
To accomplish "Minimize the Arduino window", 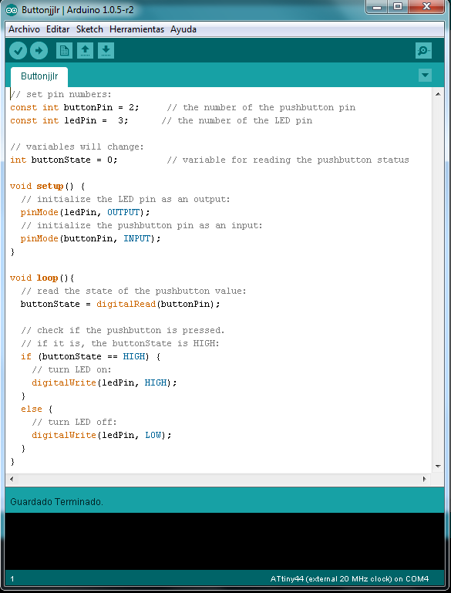I will point(377,6).
